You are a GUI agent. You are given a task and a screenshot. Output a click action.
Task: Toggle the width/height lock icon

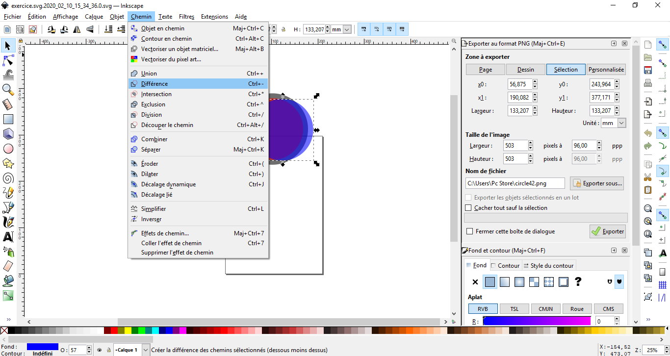coord(283,29)
